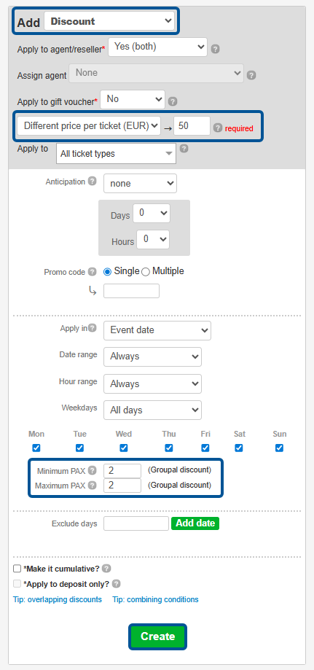Open the Apply to gift voucher dropdown
314x670 pixels.
click(133, 99)
